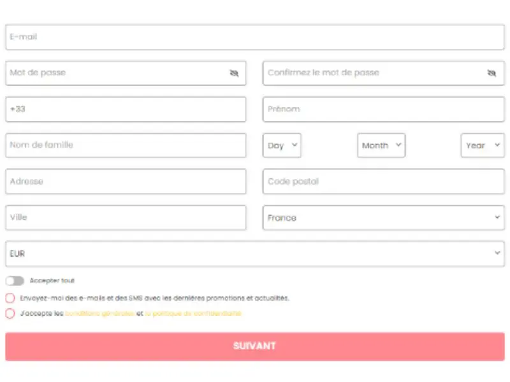510x382 pixels.
Task: Focus the E-mail input field
Action: (255, 38)
